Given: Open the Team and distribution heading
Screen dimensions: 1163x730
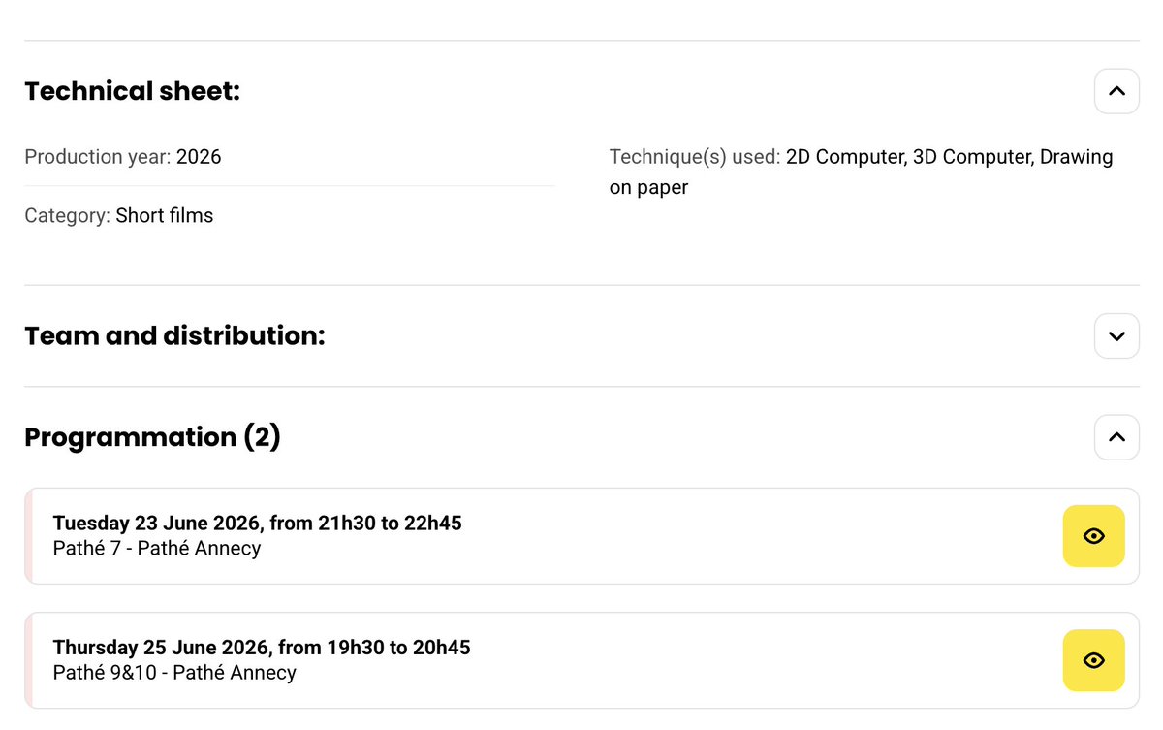Looking at the screenshot, I should coord(174,336).
